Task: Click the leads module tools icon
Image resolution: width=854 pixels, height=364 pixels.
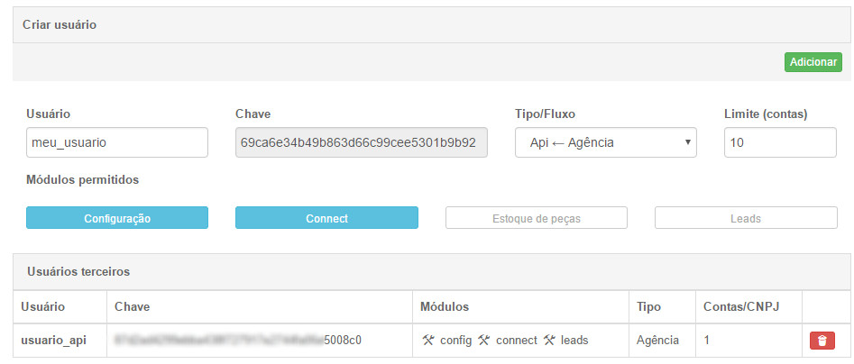Action: tap(548, 340)
